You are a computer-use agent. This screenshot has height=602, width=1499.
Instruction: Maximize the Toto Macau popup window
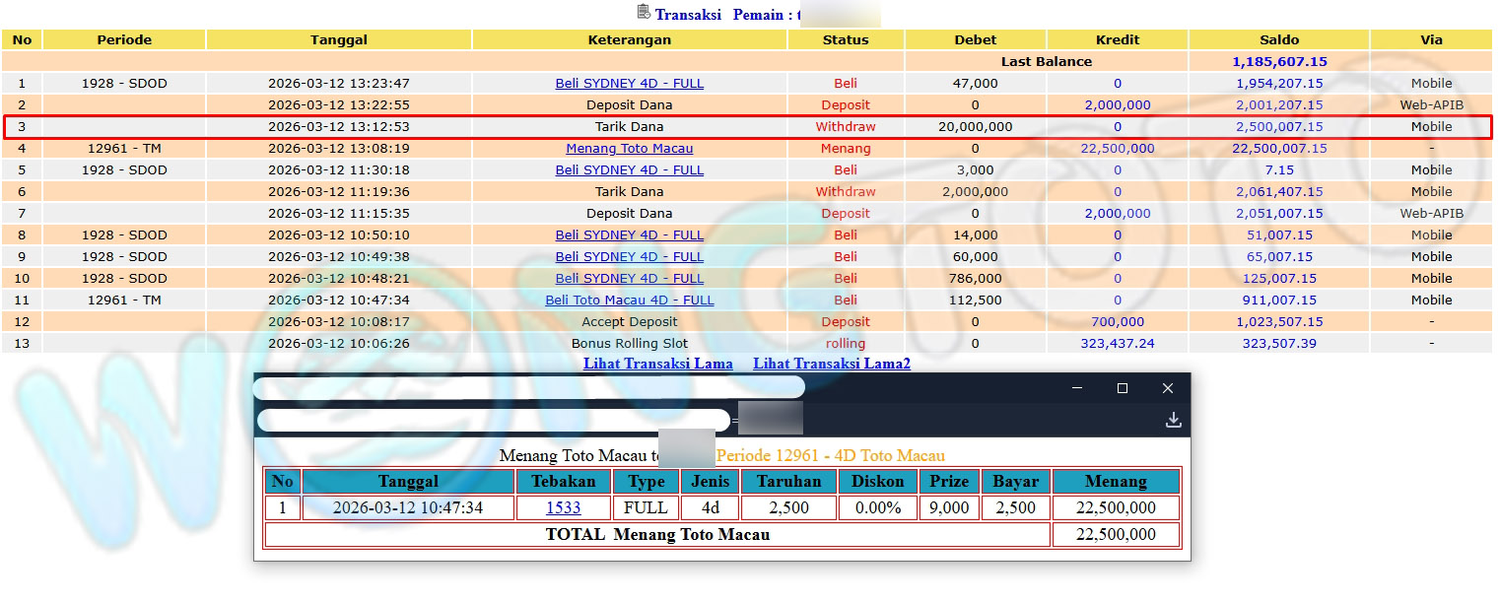pos(1122,388)
